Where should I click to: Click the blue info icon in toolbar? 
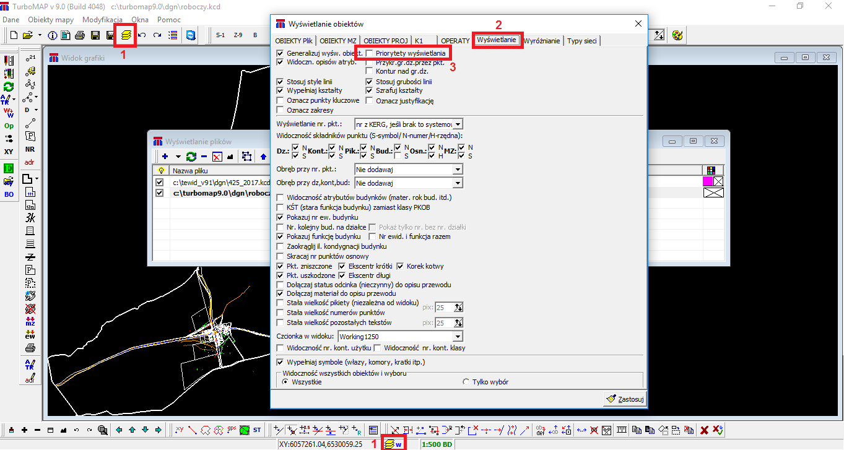click(x=52, y=35)
